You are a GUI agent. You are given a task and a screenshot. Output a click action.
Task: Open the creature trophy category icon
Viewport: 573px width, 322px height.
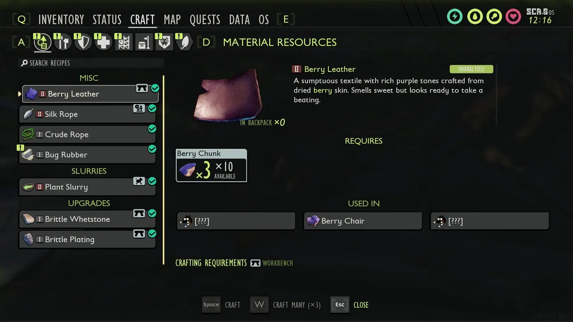click(164, 43)
